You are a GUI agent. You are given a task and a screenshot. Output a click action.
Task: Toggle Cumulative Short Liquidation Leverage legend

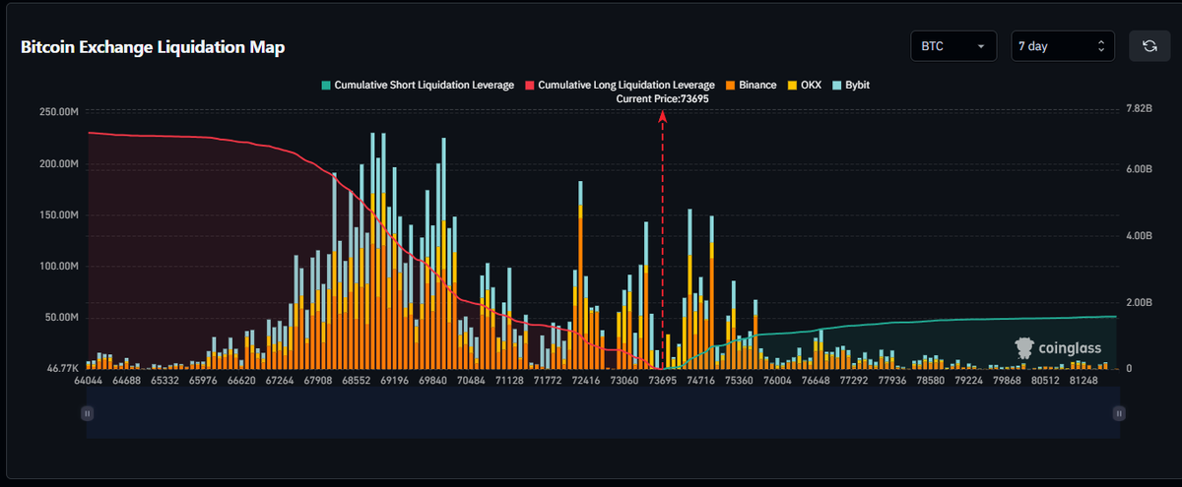pos(418,86)
